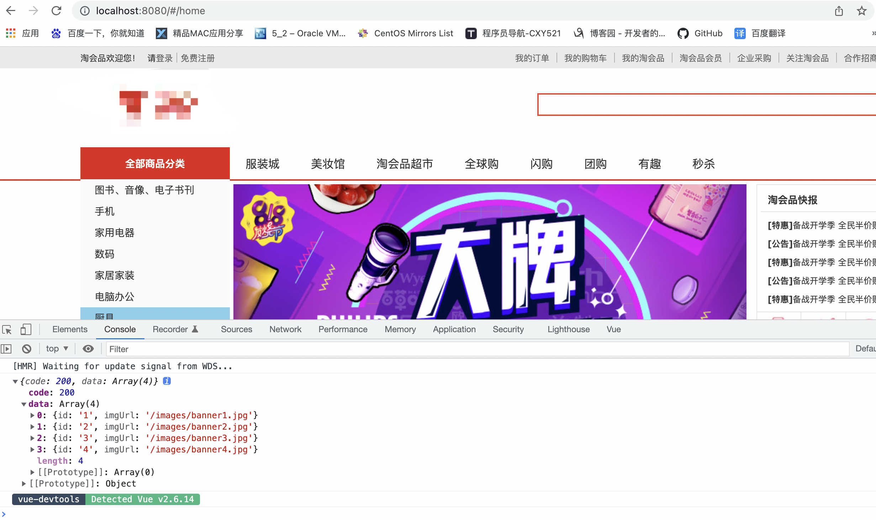Click the clear console icon
The height and width of the screenshot is (520, 876).
pyautogui.click(x=27, y=349)
